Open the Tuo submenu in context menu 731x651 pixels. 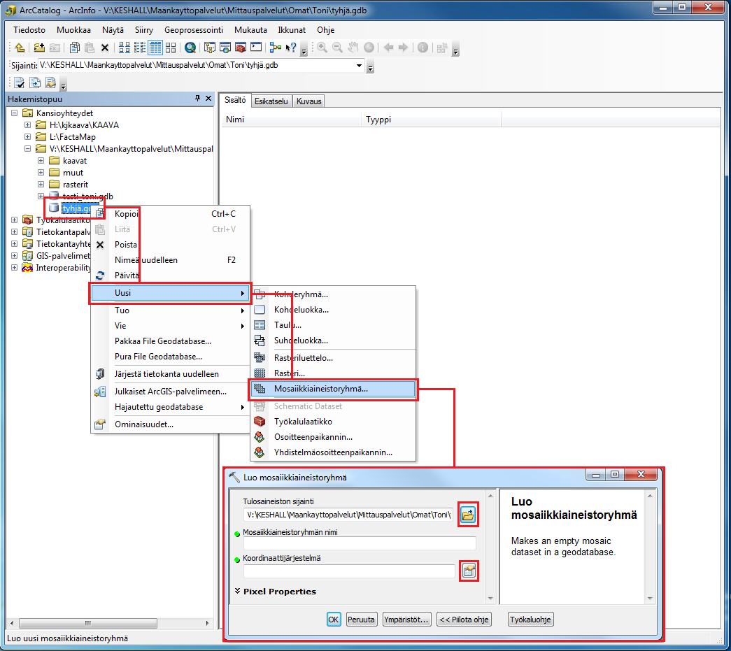click(170, 310)
